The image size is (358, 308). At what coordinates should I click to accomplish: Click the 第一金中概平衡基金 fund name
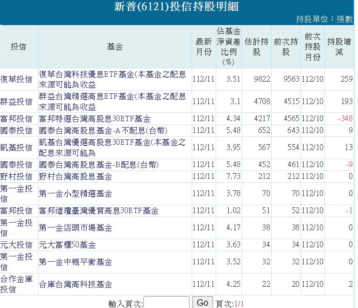(x=75, y=262)
